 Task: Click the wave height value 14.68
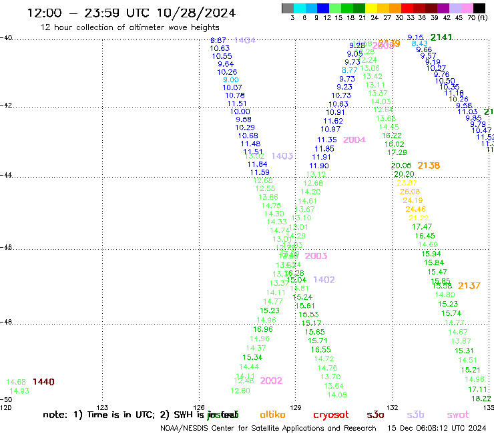click(16, 382)
